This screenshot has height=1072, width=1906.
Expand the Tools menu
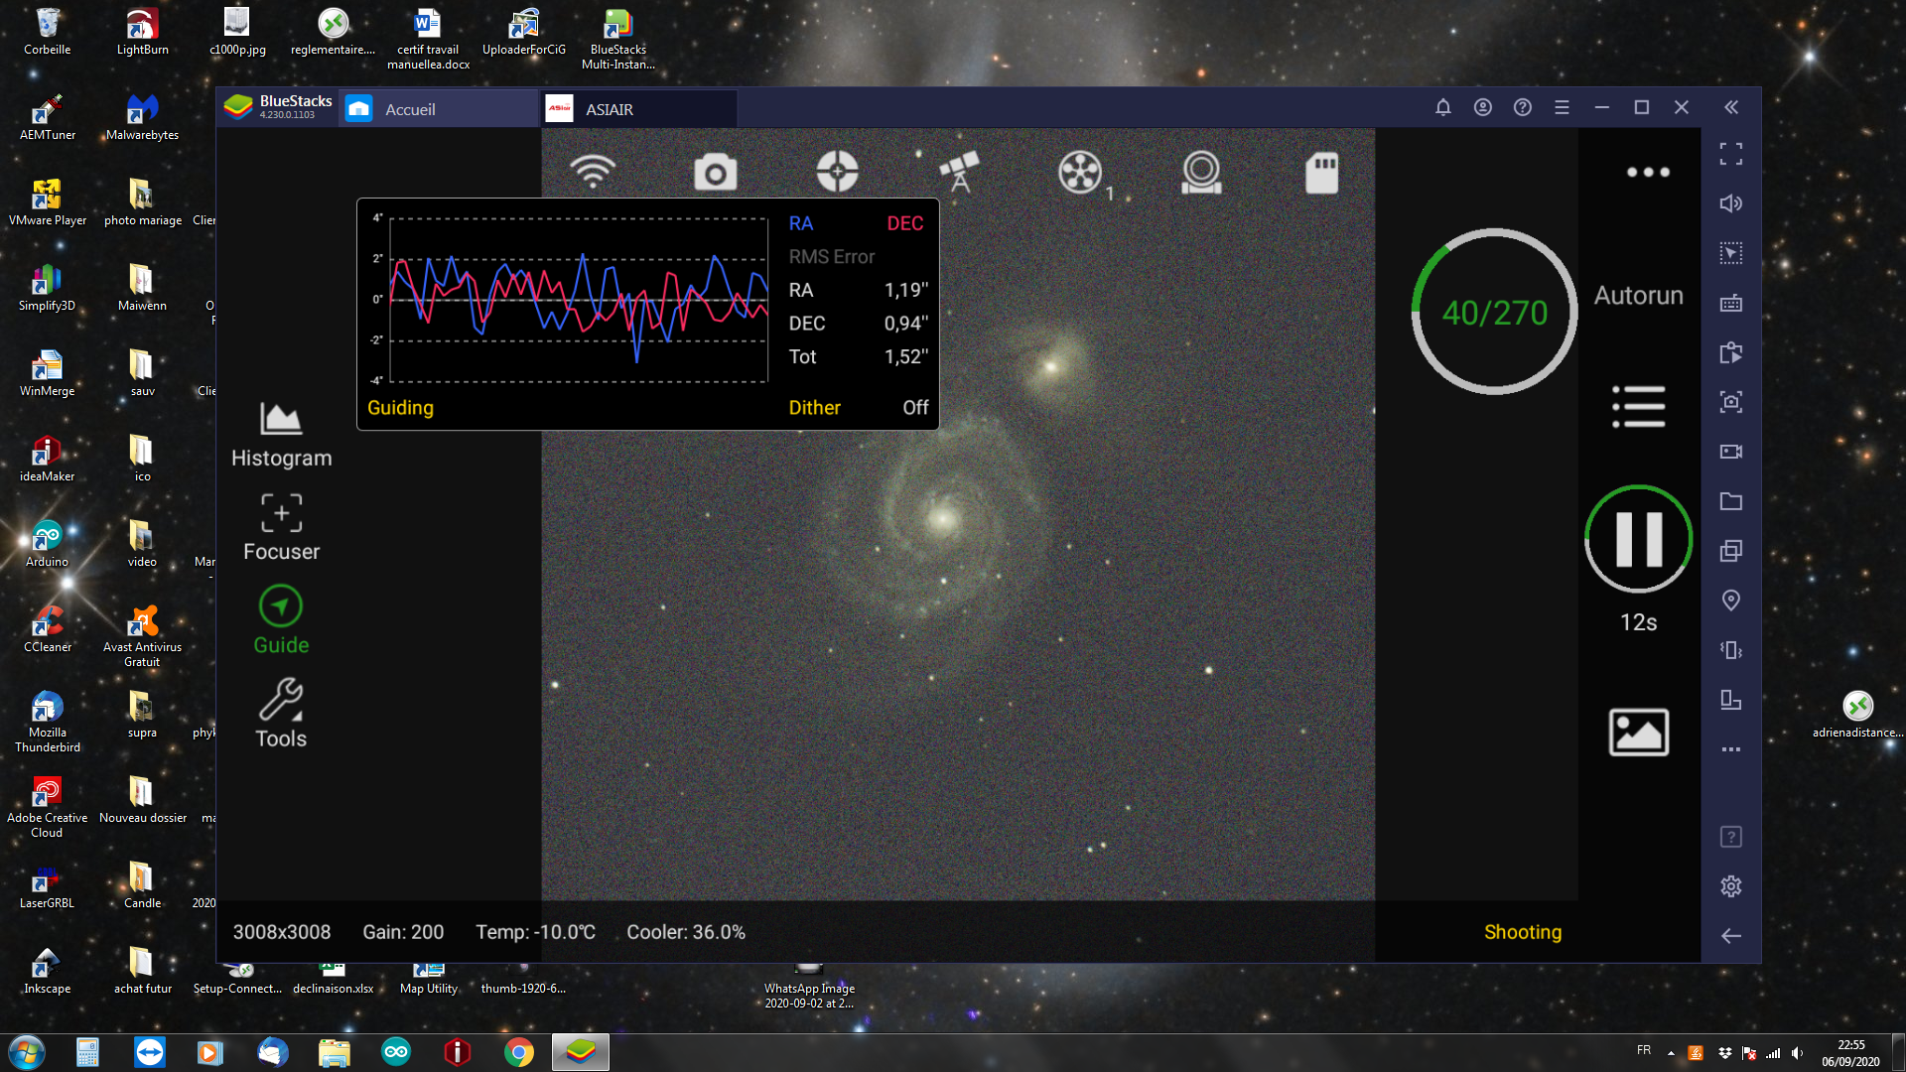click(x=281, y=714)
